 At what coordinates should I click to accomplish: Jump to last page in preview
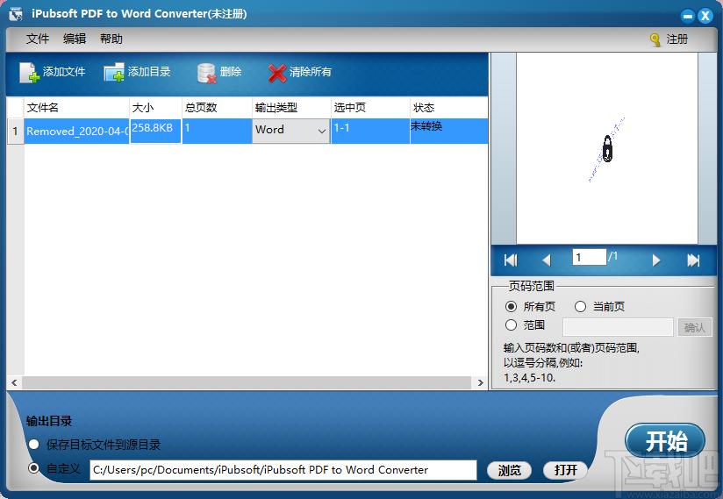tap(693, 260)
